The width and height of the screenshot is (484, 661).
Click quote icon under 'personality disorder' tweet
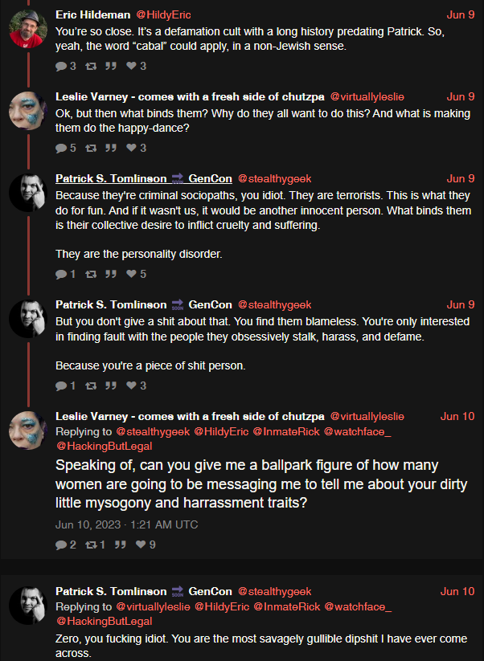111,274
